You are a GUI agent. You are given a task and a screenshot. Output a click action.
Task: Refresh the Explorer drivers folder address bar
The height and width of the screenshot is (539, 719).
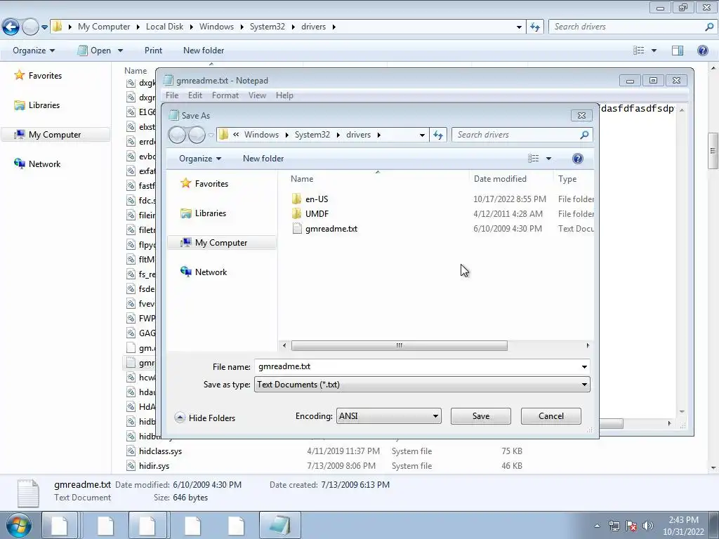pyautogui.click(x=534, y=27)
